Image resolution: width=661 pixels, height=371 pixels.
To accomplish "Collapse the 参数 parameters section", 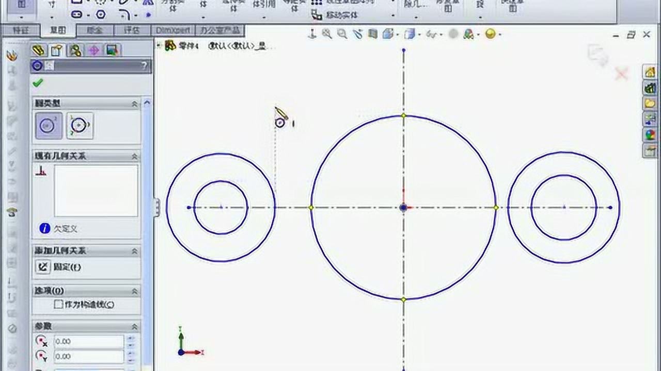I will point(134,327).
